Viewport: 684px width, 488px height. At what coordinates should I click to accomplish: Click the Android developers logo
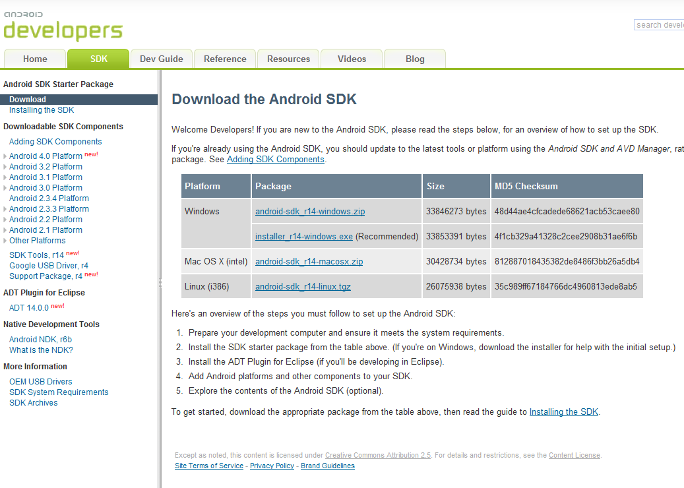click(63, 26)
